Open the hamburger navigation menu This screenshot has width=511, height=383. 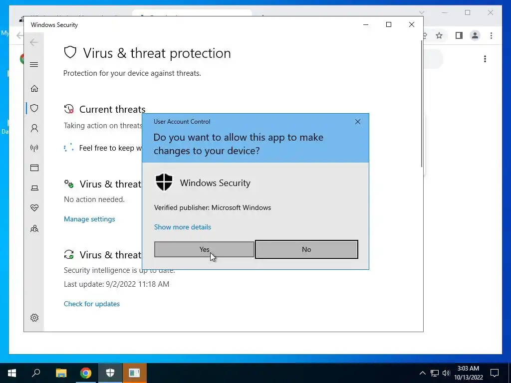pyautogui.click(x=34, y=64)
